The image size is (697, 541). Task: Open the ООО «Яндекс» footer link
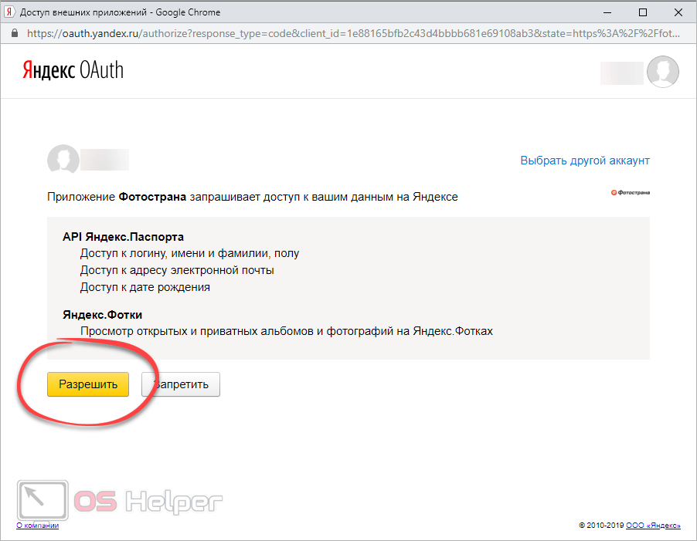pos(653,526)
